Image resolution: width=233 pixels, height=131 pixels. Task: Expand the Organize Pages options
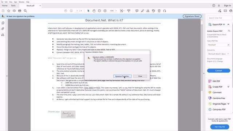click(228, 104)
